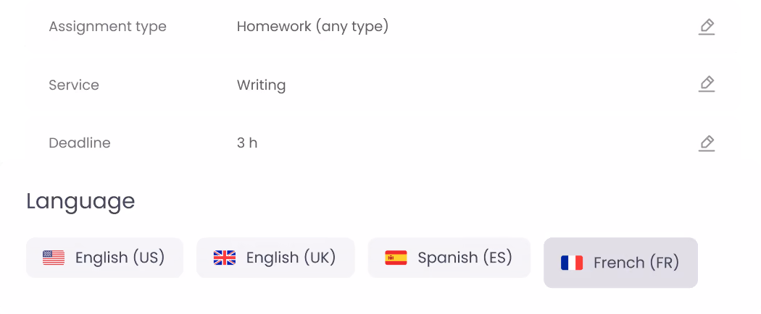Click the Union Jack flag icon
Screen dimensions: 761x314
224,258
